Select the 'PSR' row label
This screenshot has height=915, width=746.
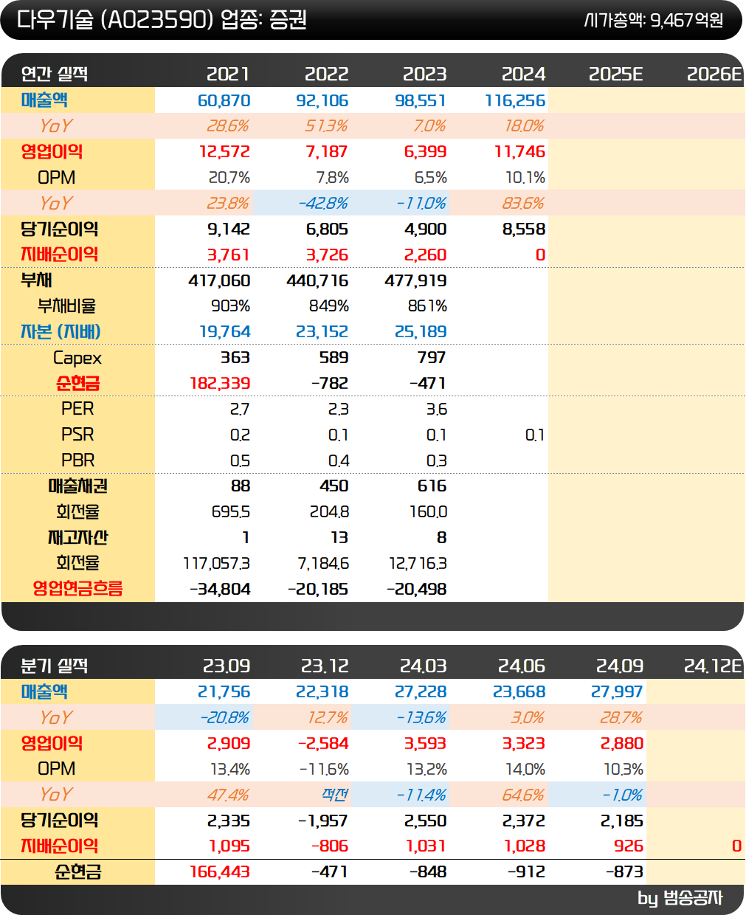[77, 435]
